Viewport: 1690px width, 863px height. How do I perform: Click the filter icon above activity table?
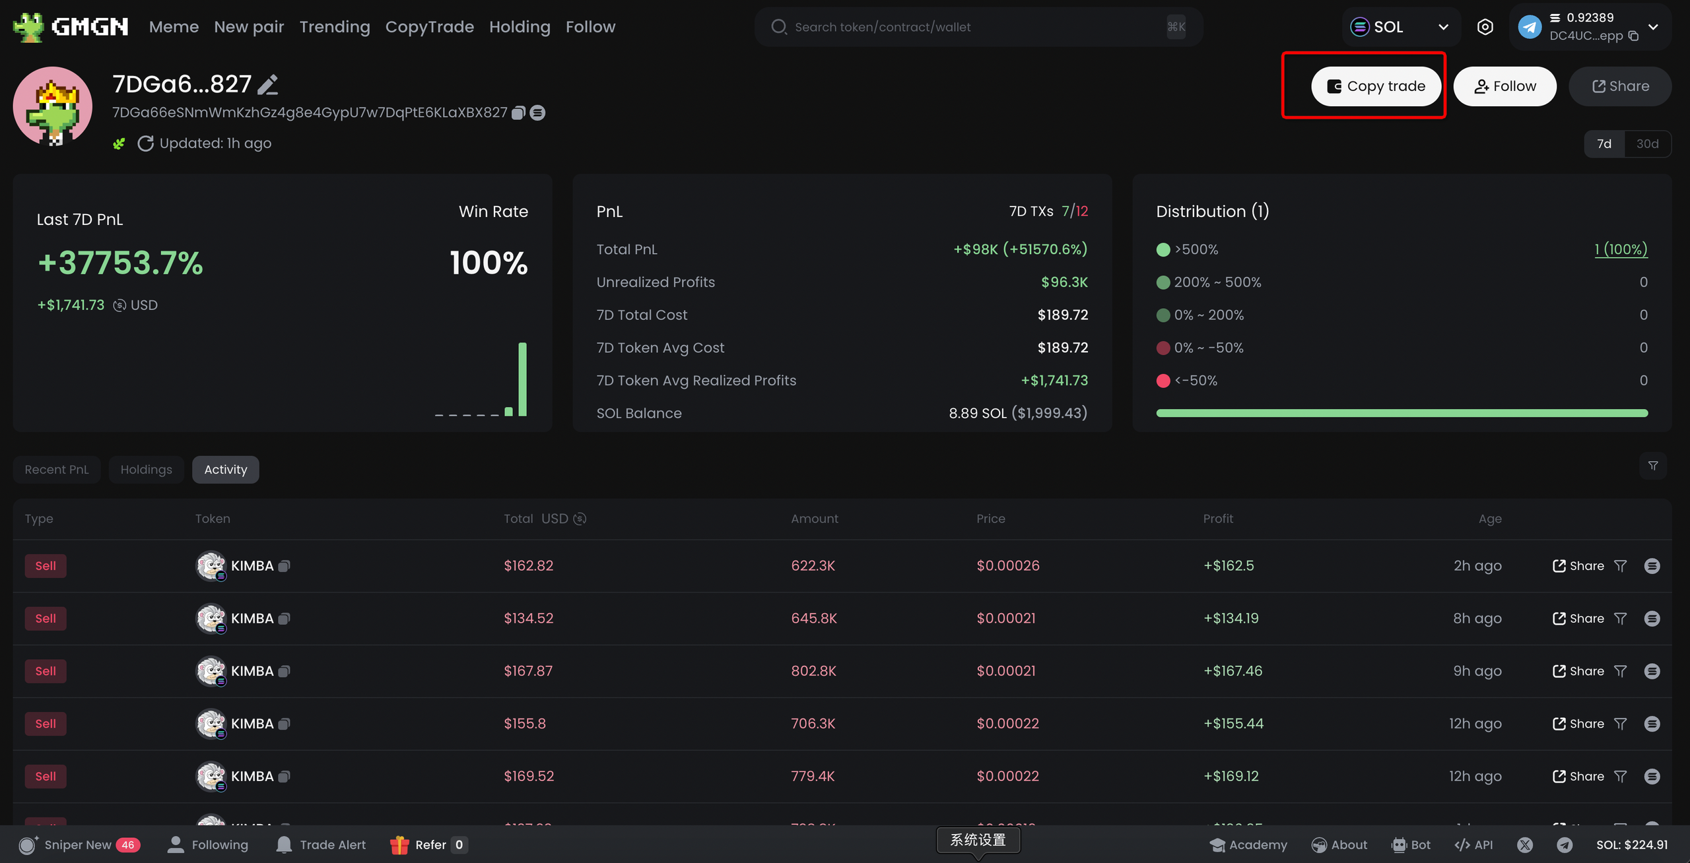tap(1652, 466)
